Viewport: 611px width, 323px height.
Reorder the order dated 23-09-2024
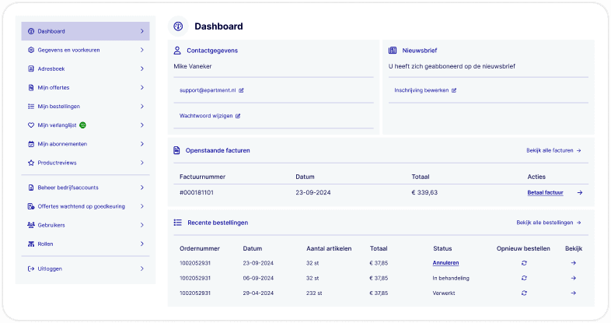[524, 263]
